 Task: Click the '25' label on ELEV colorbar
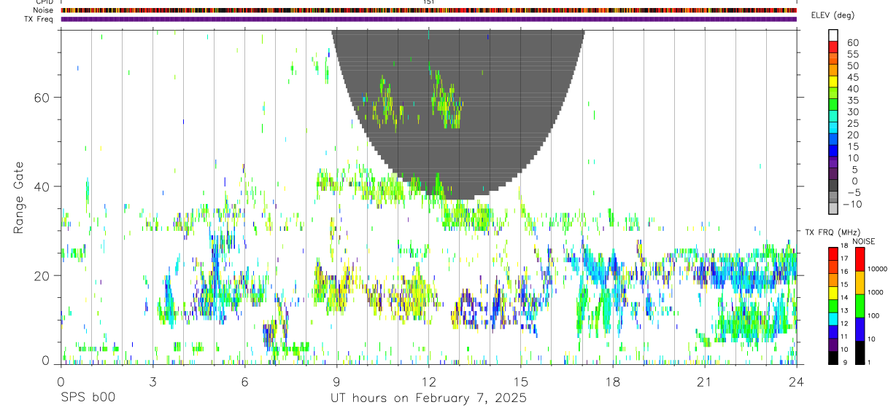coord(853,123)
